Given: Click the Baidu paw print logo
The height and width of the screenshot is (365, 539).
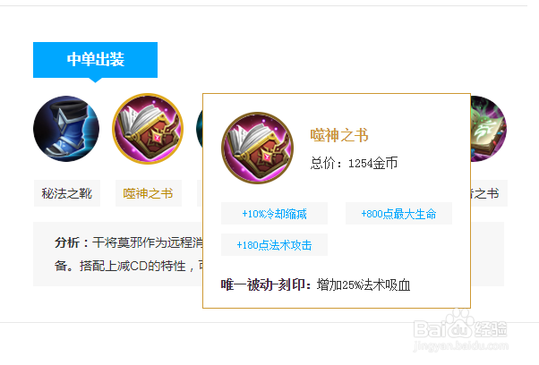Looking at the screenshot, I should pos(460,323).
